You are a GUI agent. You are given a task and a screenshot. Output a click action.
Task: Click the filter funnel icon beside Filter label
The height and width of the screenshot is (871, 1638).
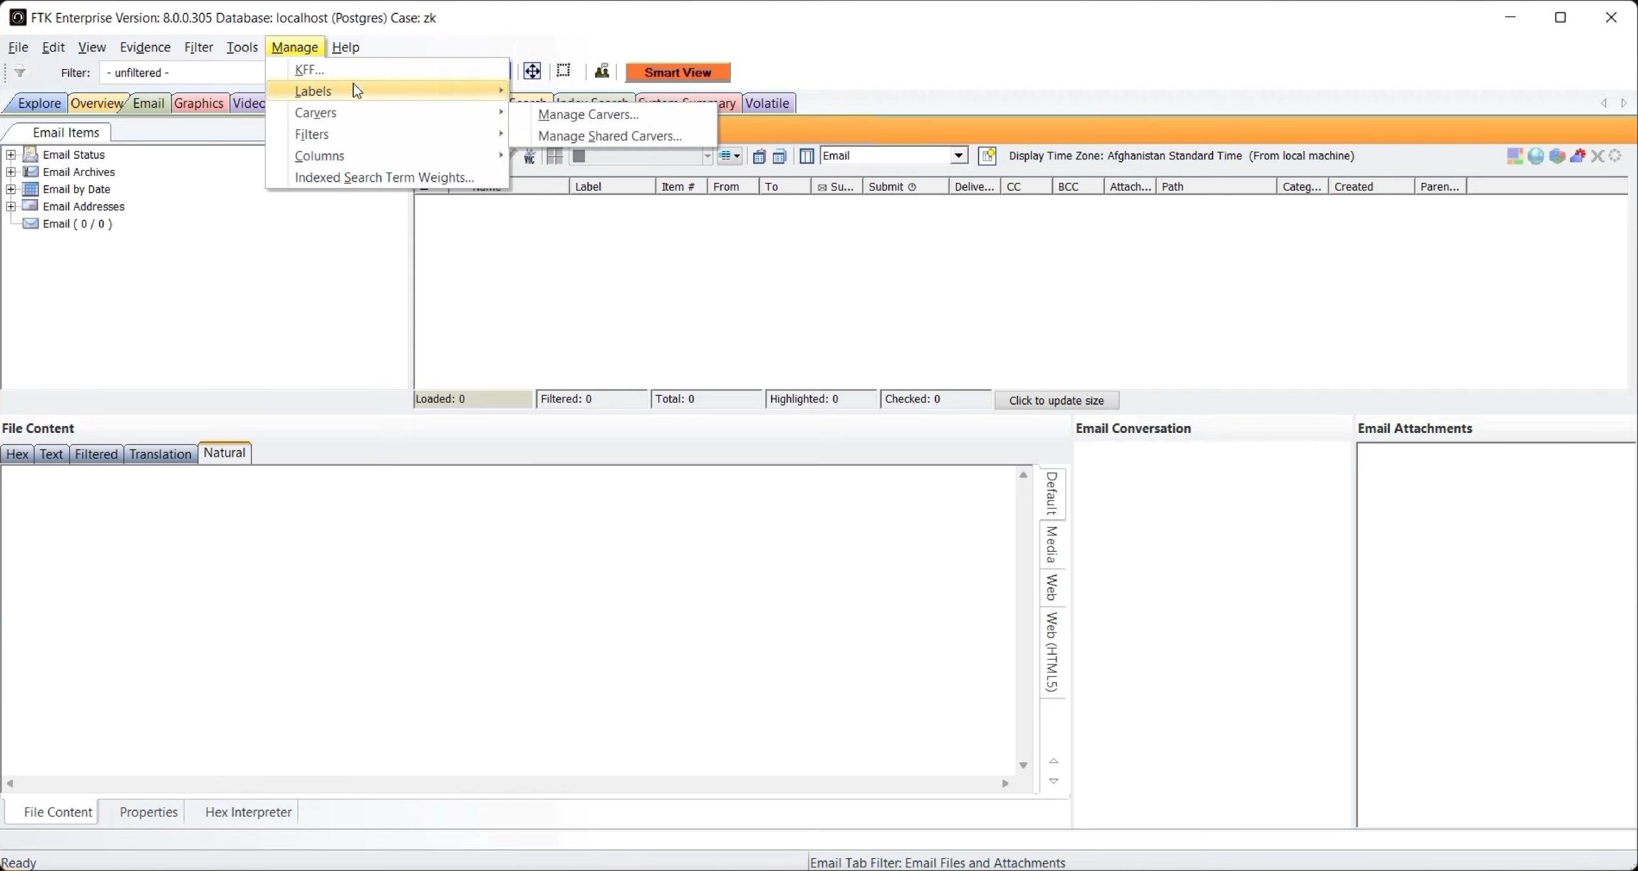pyautogui.click(x=20, y=72)
